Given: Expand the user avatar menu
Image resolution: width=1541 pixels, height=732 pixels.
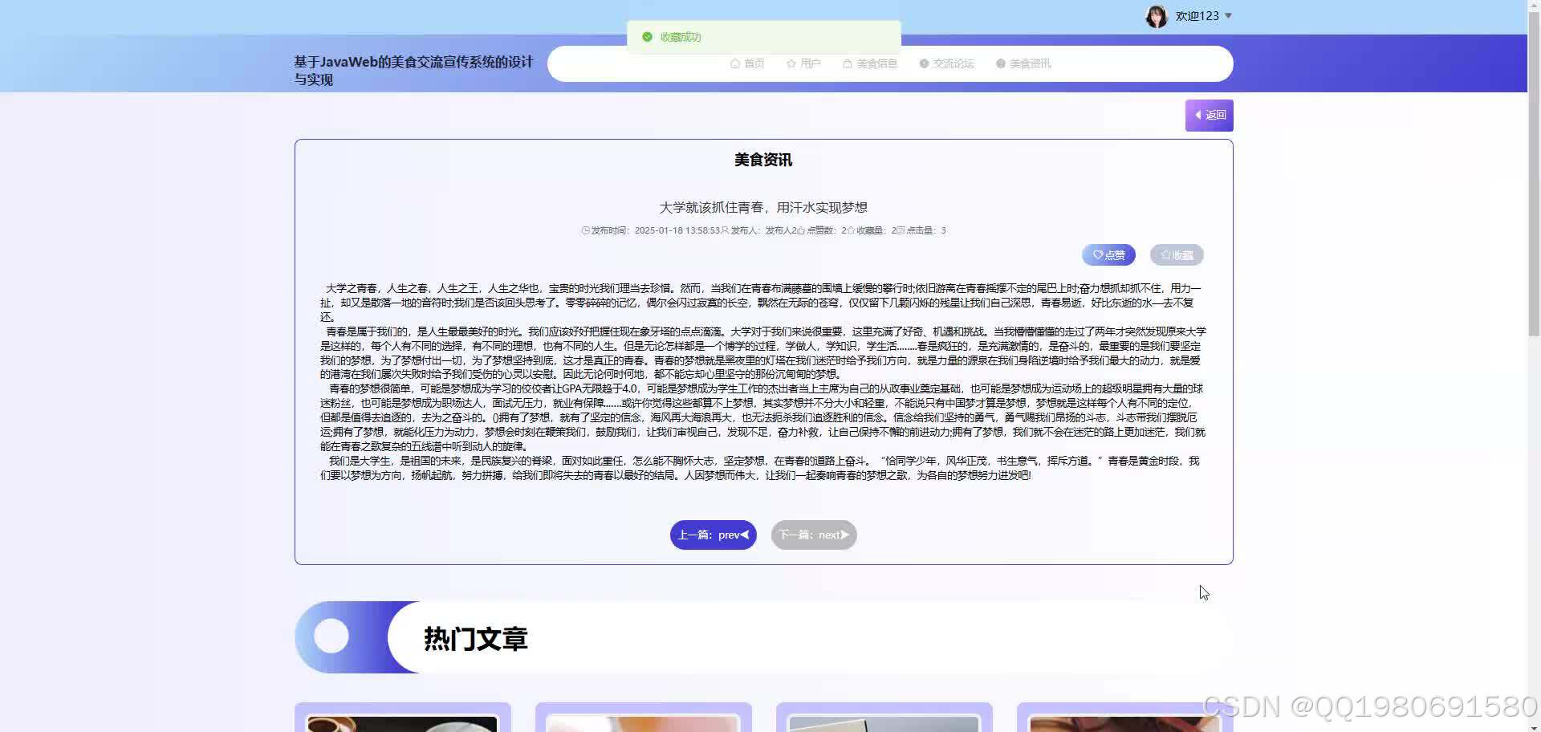Looking at the screenshot, I should (x=1157, y=15).
